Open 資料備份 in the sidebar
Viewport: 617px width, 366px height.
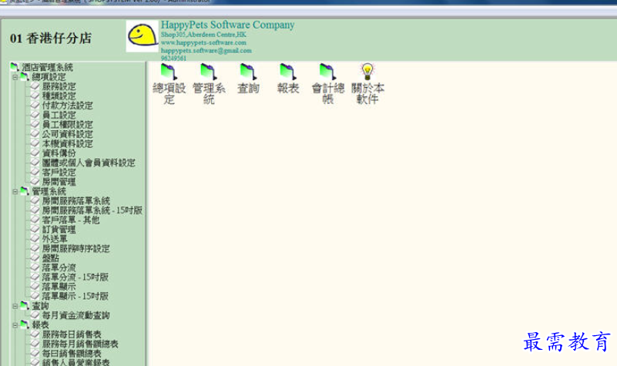click(x=59, y=153)
